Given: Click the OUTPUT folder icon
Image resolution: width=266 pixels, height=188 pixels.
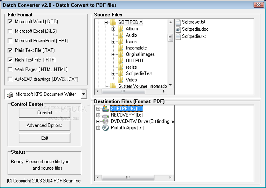Looking at the screenshot, I should (120, 61).
